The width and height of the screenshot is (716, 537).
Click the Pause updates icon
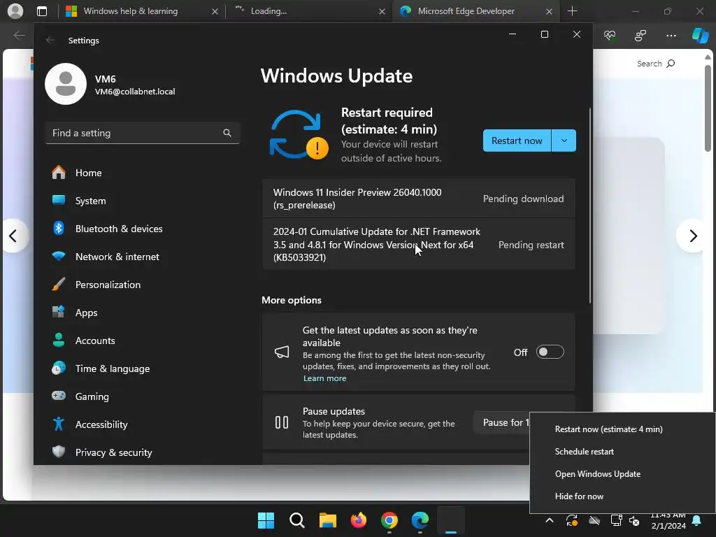click(x=282, y=422)
